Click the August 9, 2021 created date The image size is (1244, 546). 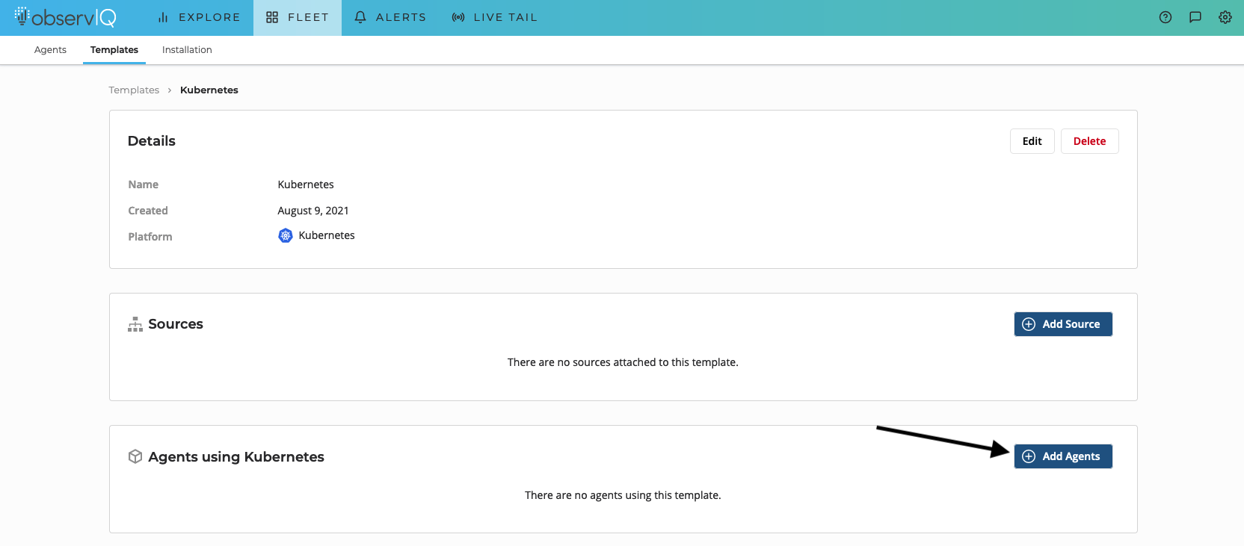(313, 211)
